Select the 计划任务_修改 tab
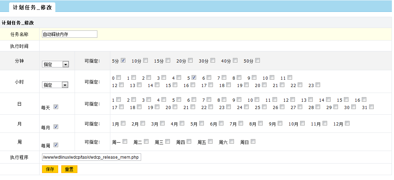This screenshot has width=394, height=180. point(32,7)
